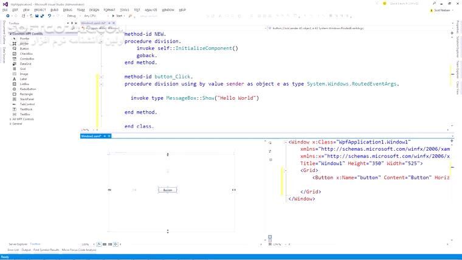This screenshot has width=462, height=260.
Task: Open the Any CPU platform dropdown
Action: pyautogui.click(x=92, y=16)
